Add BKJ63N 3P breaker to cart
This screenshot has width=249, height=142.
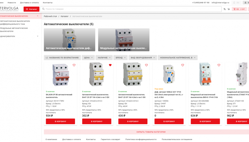tap(60, 121)
